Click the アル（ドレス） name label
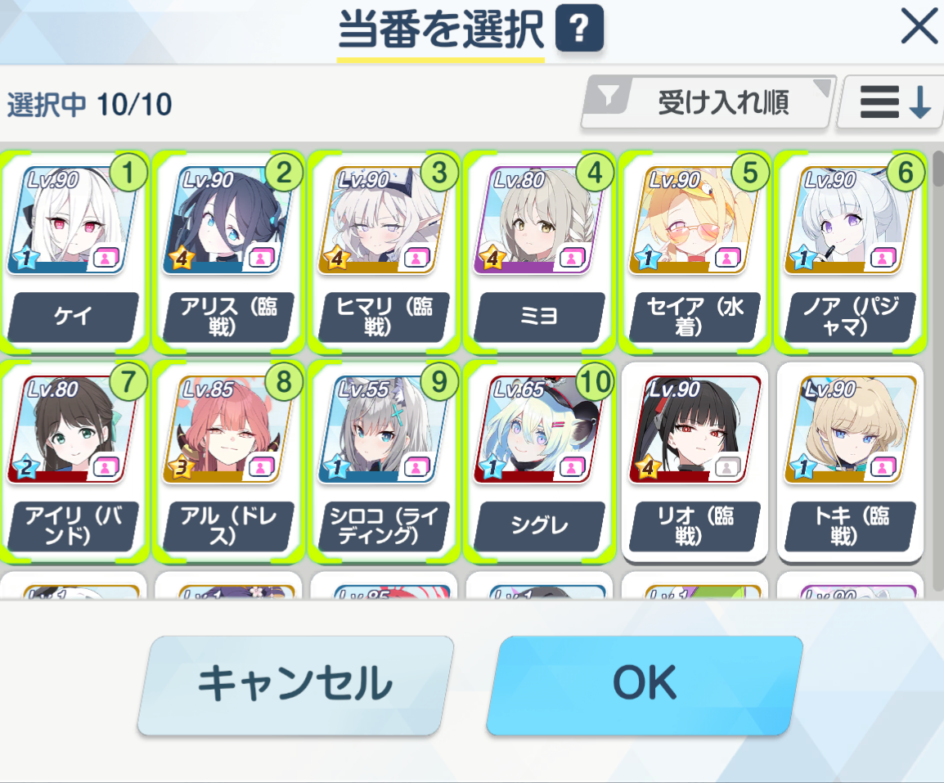Screen dimensions: 944x783 pos(228,526)
